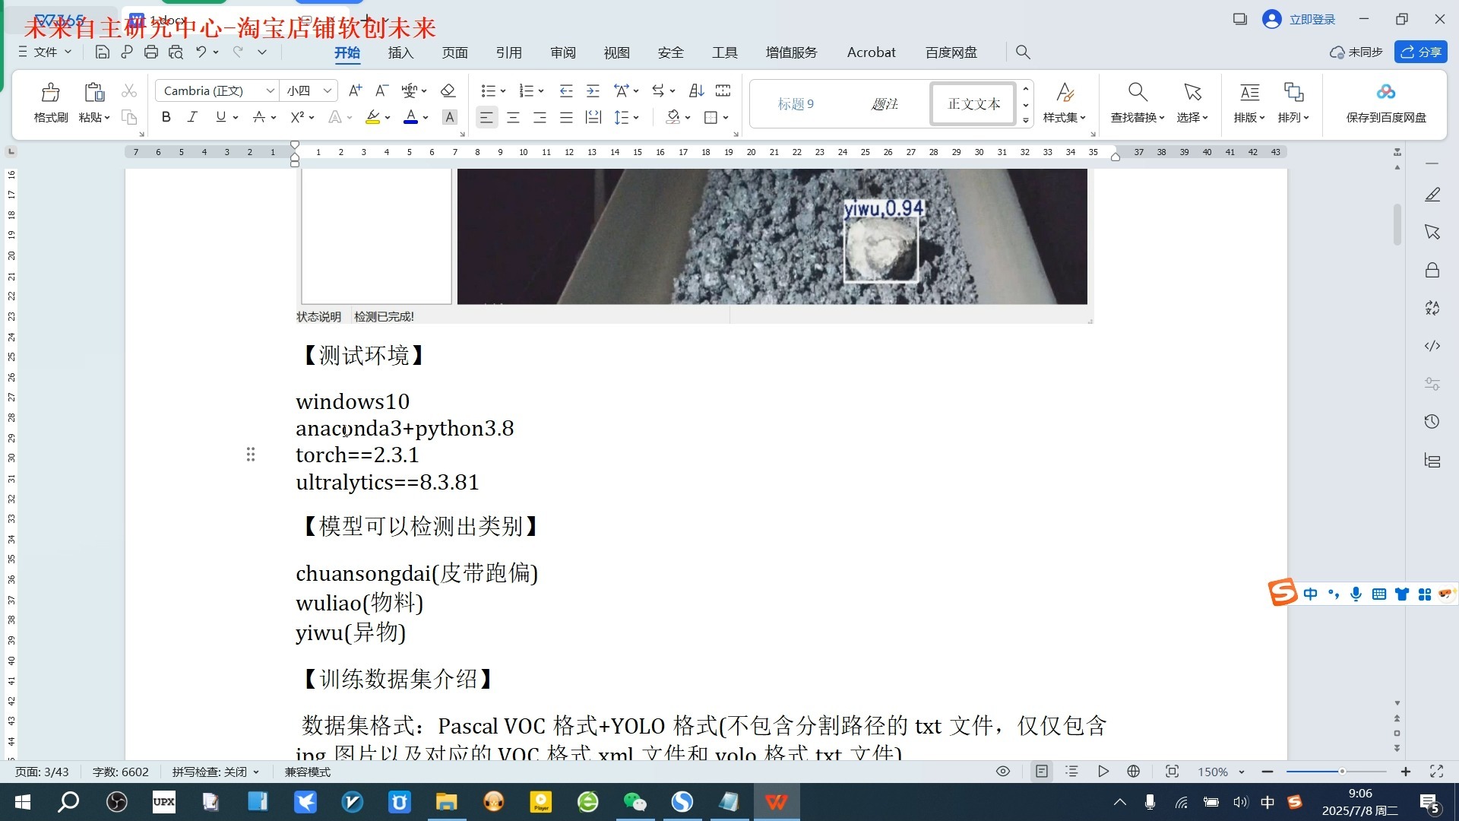Viewport: 1459px width, 821px height.
Task: Select the code view icon in right sidebar
Action: coord(1433,346)
